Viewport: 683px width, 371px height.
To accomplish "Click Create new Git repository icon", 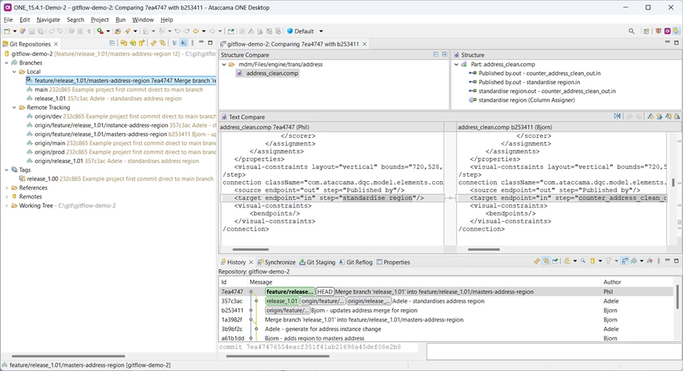I will (x=142, y=43).
